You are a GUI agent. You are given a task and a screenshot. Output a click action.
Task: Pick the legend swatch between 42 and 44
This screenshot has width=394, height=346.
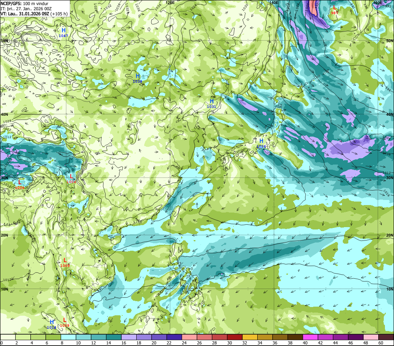[325, 337]
